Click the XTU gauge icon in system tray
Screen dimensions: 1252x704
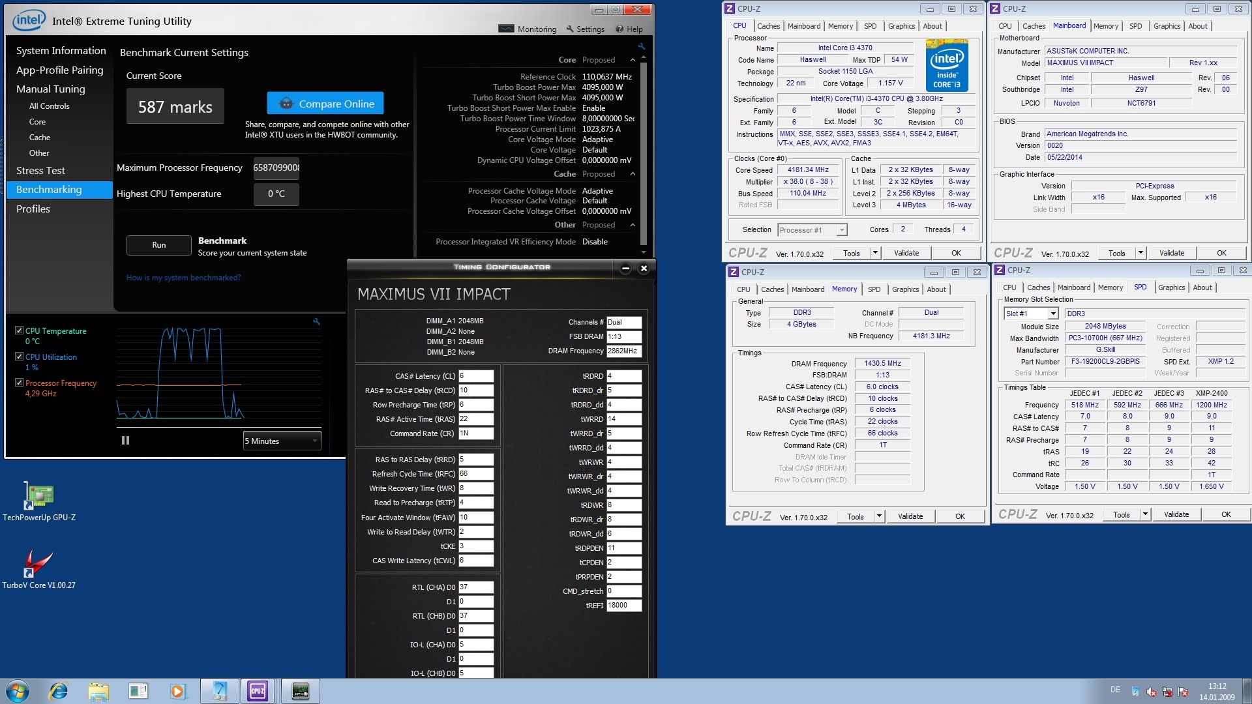pyautogui.click(x=1136, y=692)
